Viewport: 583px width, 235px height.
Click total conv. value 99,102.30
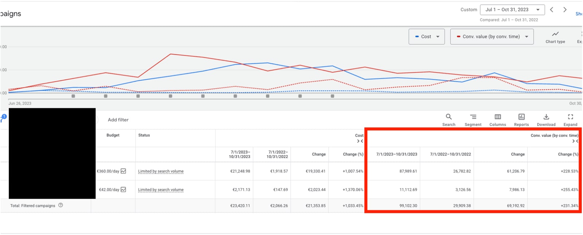coord(408,206)
